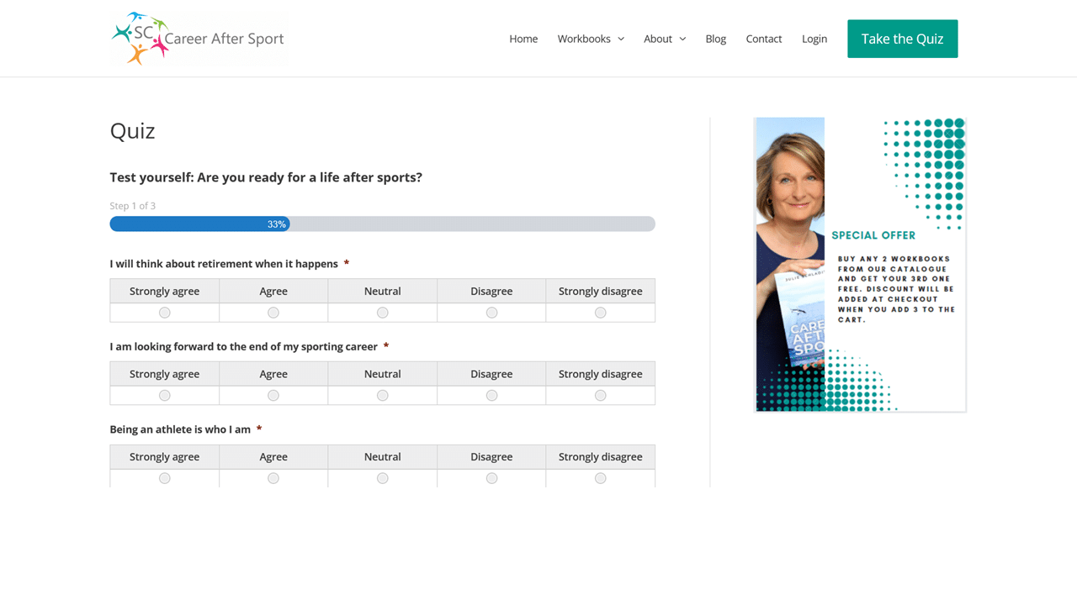Select Disagree for looking forward to career end
Image resolution: width=1077 pixels, height=605 pixels.
pos(491,396)
